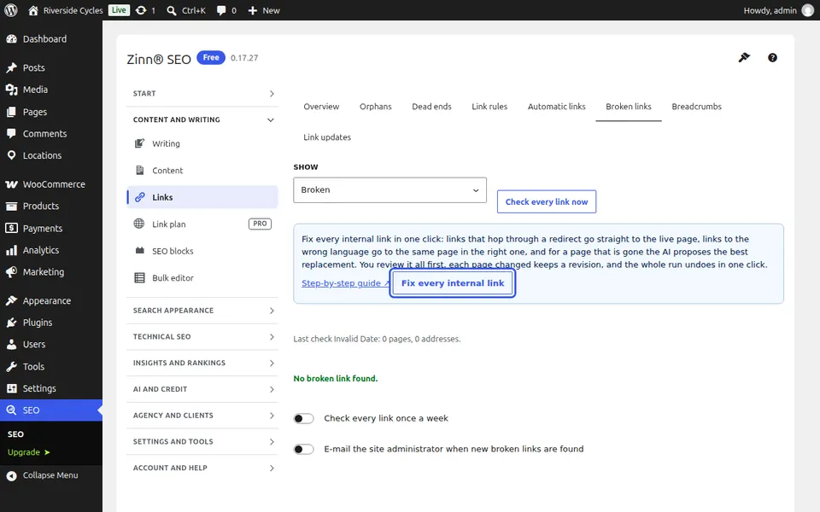The width and height of the screenshot is (820, 512).
Task: Click the pin icon in Zinn SEO header
Action: (744, 57)
